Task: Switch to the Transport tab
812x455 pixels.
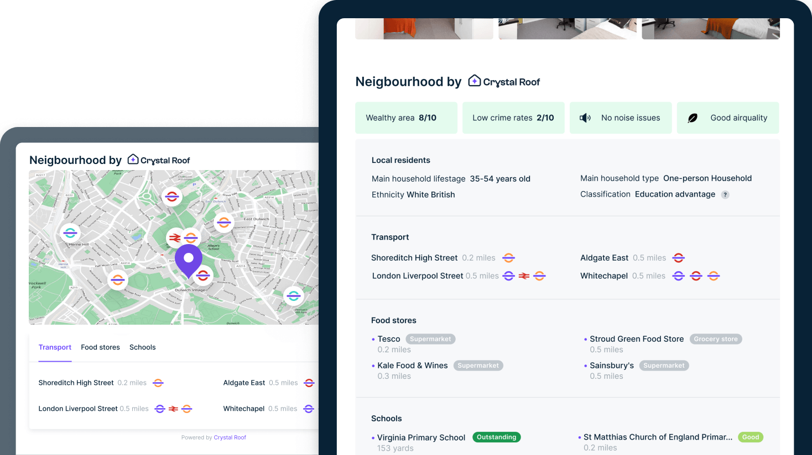Action: click(55, 347)
